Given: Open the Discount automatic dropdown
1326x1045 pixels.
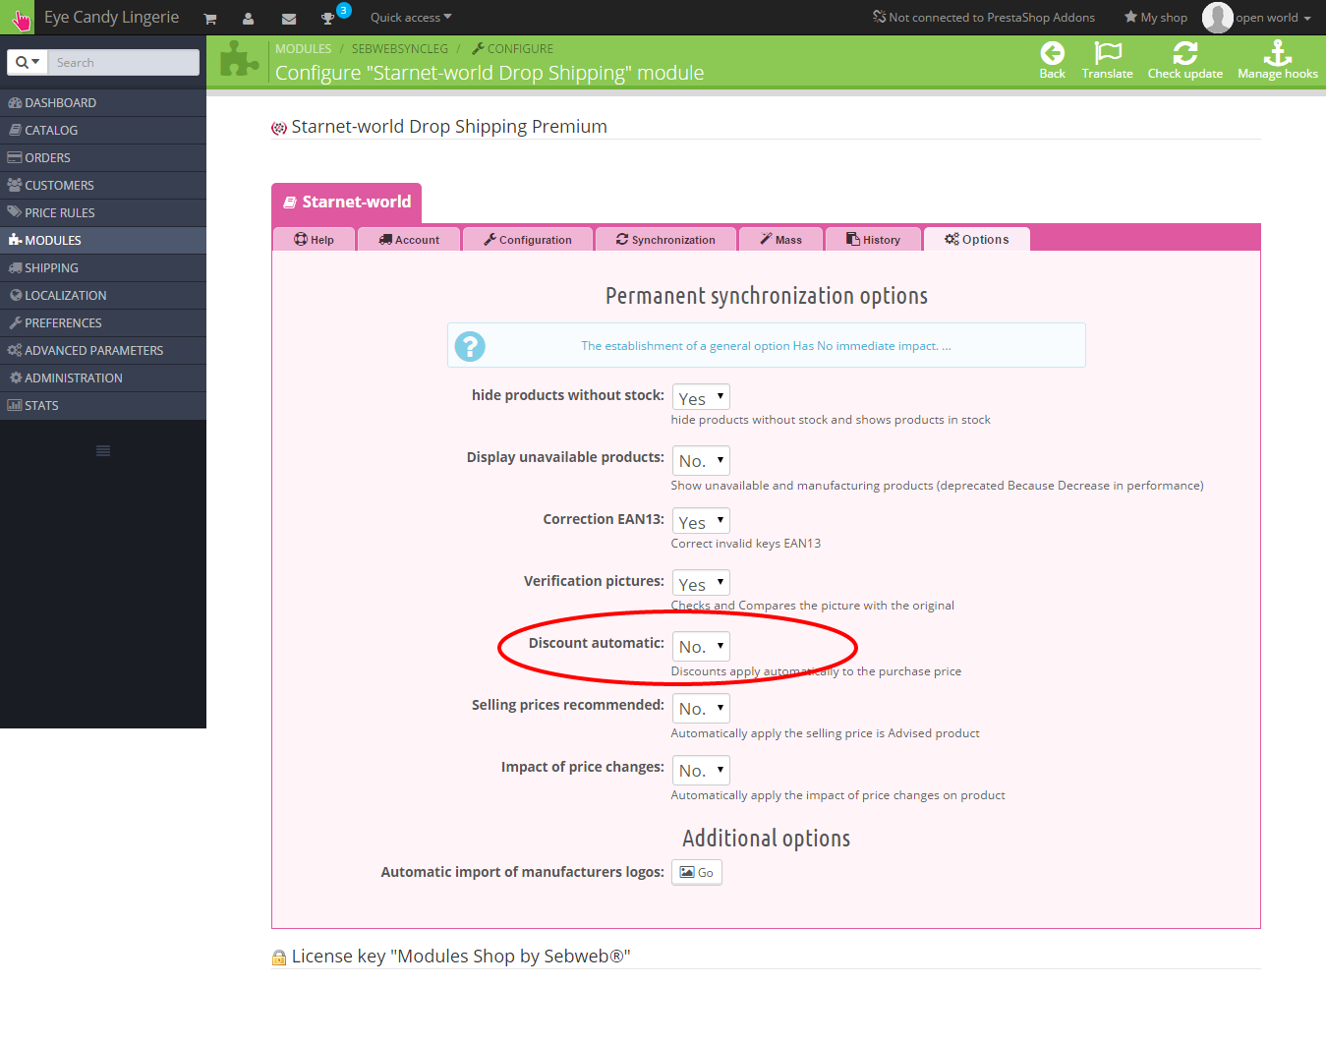Looking at the screenshot, I should 701,646.
